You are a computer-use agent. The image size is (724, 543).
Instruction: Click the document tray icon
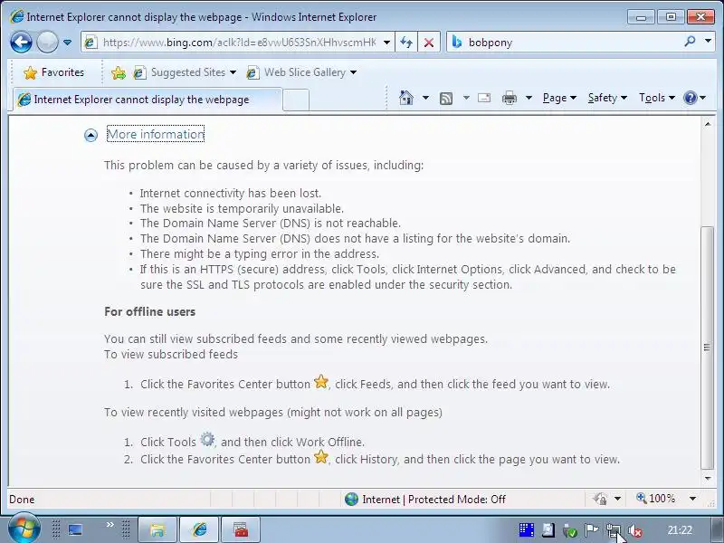pos(548,530)
